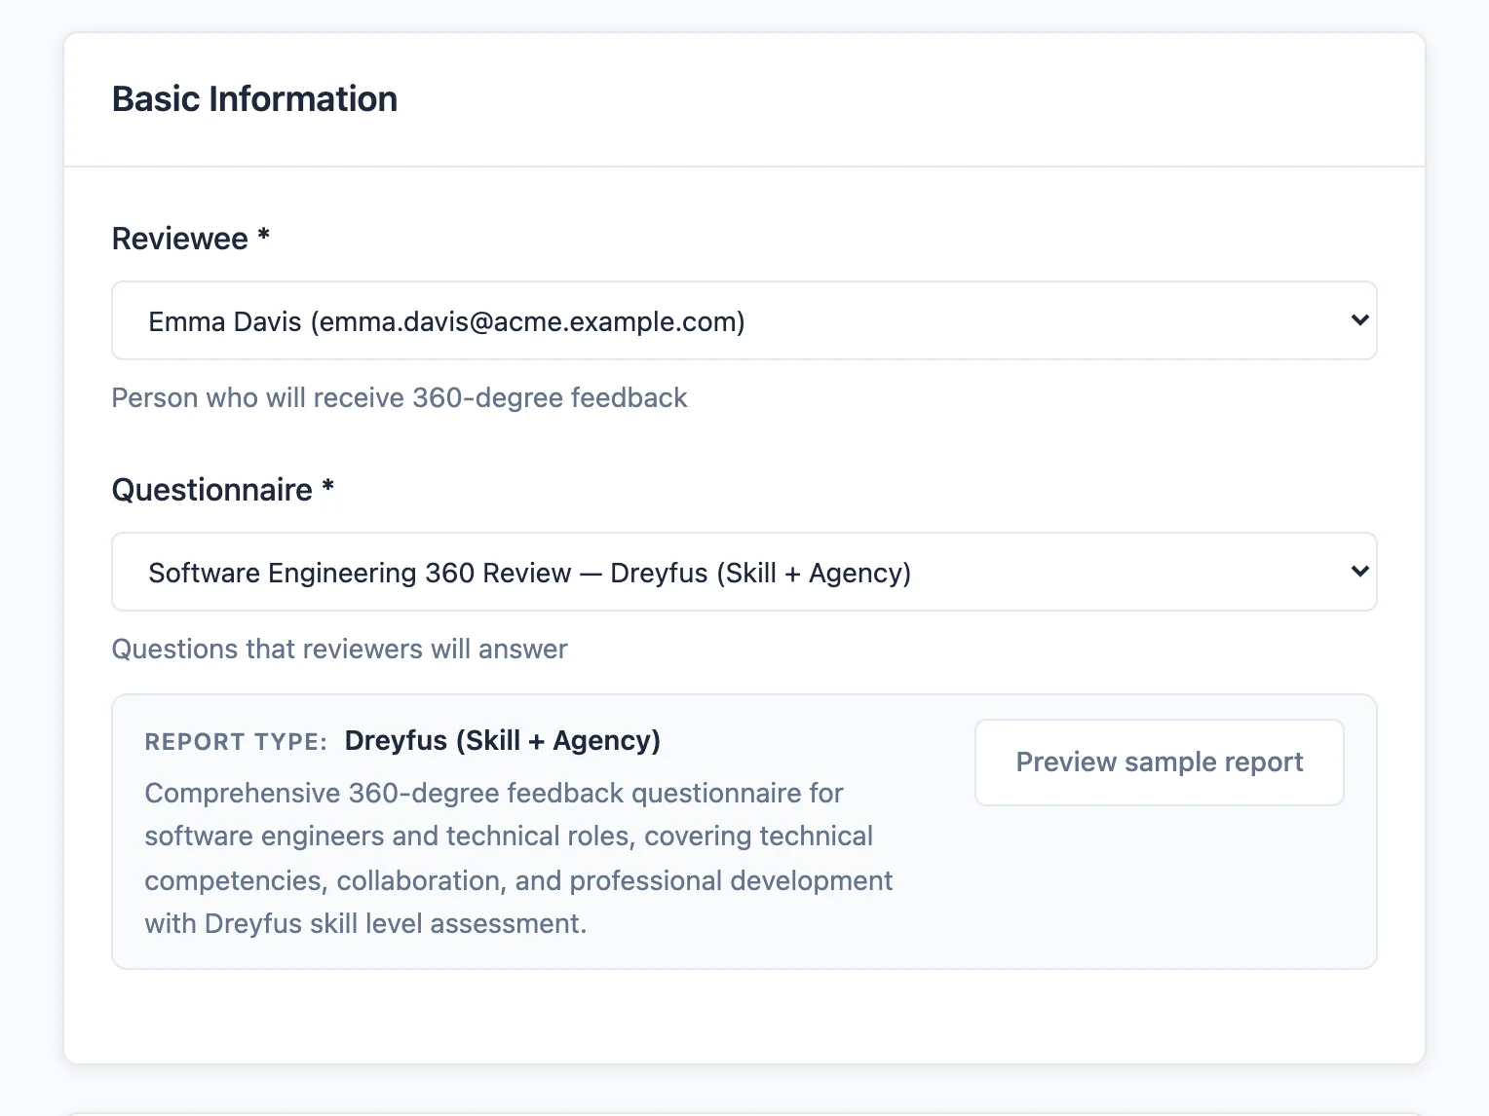Click the 'Person who will receive 360-degree feedback' hint

(x=400, y=397)
